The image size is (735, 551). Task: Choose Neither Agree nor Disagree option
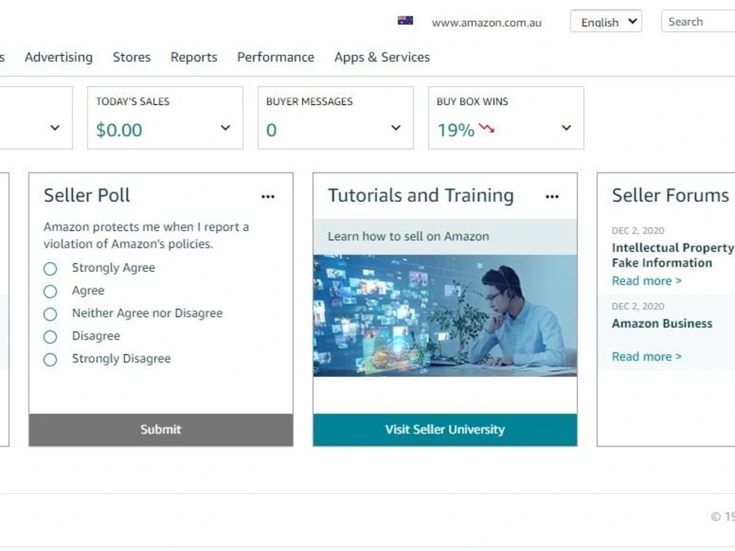point(50,314)
